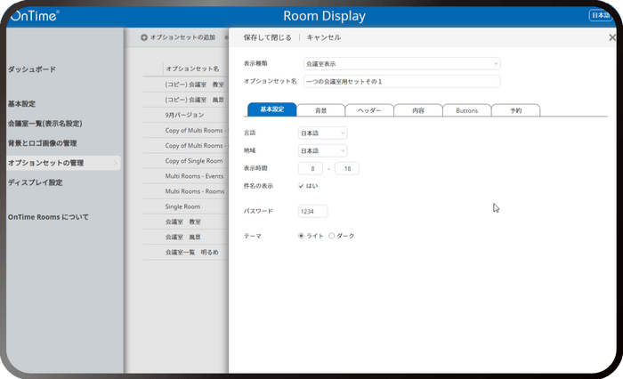Viewport: 623px width, 379px height.
Task: Switch to the Buttons tab
Action: (x=467, y=110)
